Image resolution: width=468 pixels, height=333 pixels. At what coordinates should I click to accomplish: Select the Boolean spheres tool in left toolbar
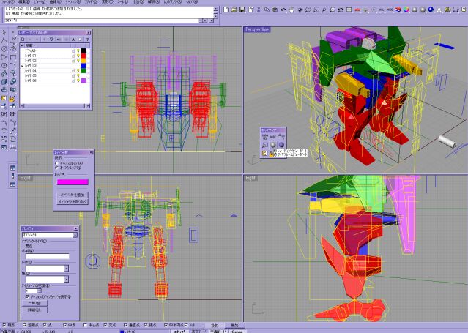point(13,81)
